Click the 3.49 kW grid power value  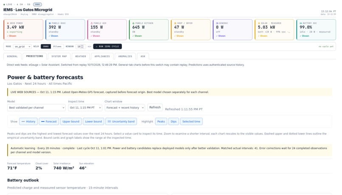click(x=15, y=27)
